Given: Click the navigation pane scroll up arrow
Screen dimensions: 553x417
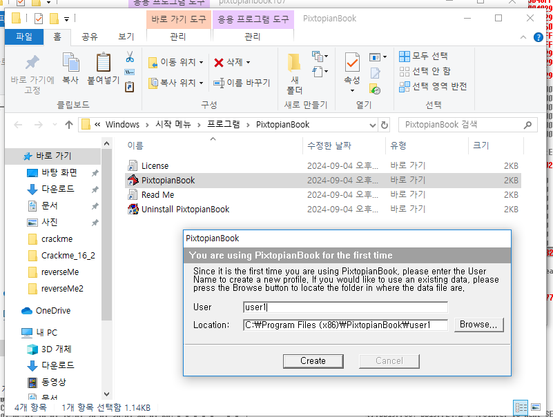Looking at the screenshot, I should click(x=107, y=143).
